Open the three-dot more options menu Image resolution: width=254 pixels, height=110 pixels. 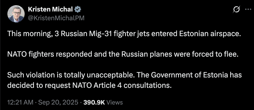(248, 10)
